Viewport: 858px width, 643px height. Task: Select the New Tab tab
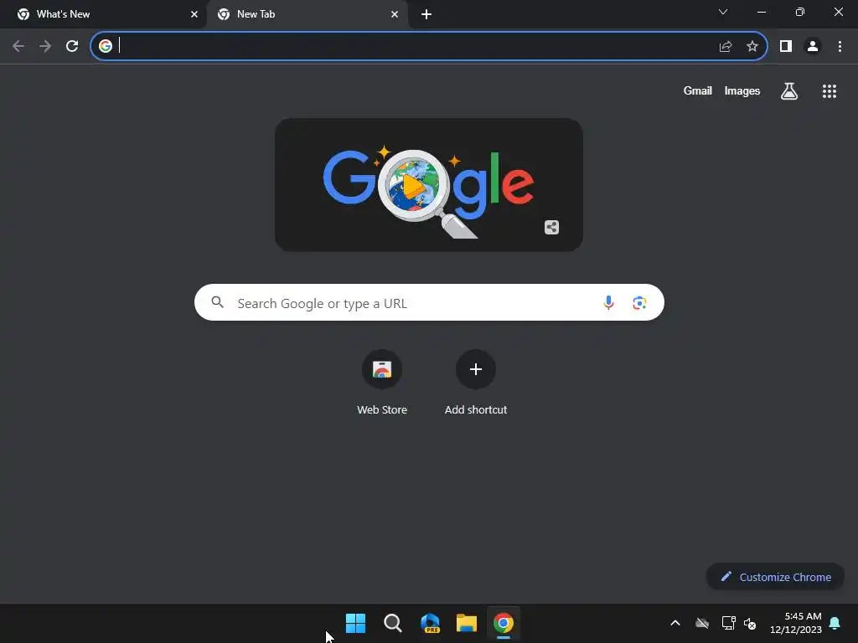click(x=307, y=14)
